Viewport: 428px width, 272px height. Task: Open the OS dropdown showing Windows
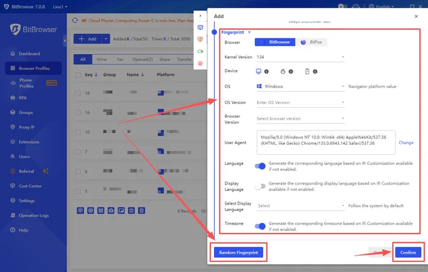point(300,86)
